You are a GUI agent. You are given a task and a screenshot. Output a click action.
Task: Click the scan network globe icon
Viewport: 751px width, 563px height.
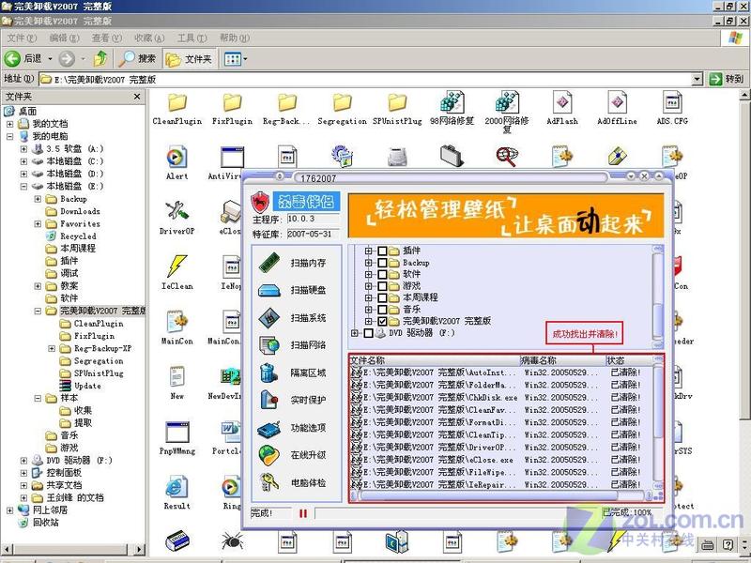[269, 345]
